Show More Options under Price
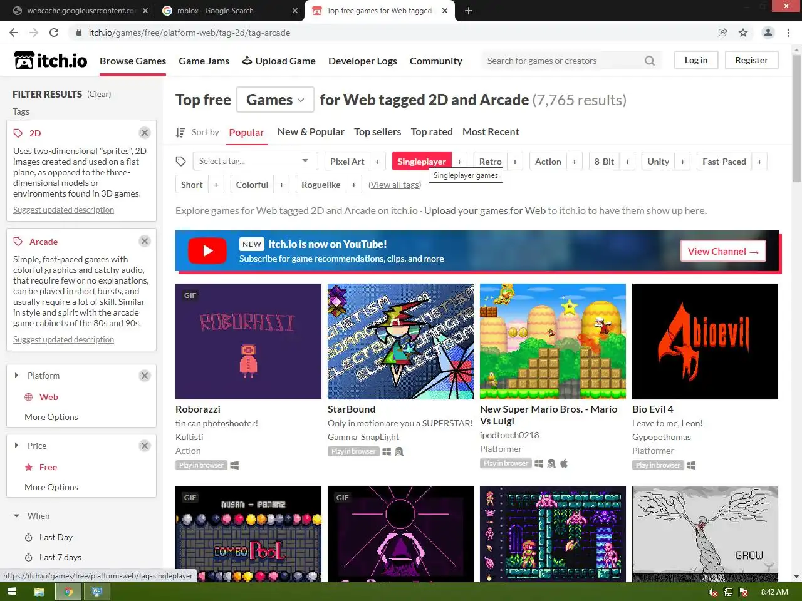The height and width of the screenshot is (601, 802). [51, 487]
